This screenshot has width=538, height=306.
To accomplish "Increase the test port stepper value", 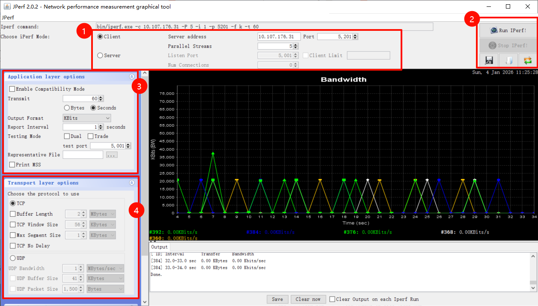I will 128,144.
